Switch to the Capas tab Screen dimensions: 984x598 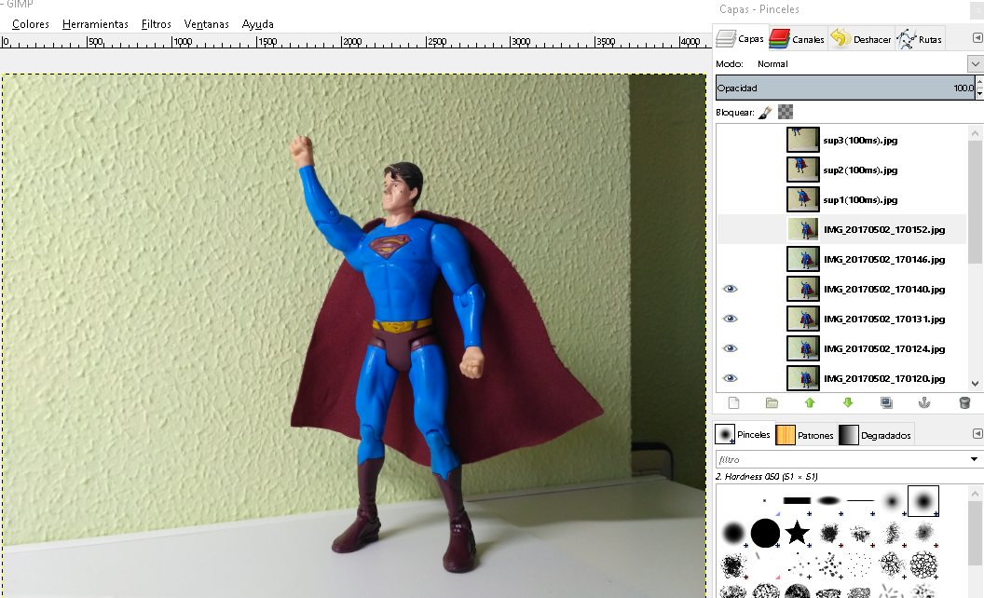[x=740, y=38]
